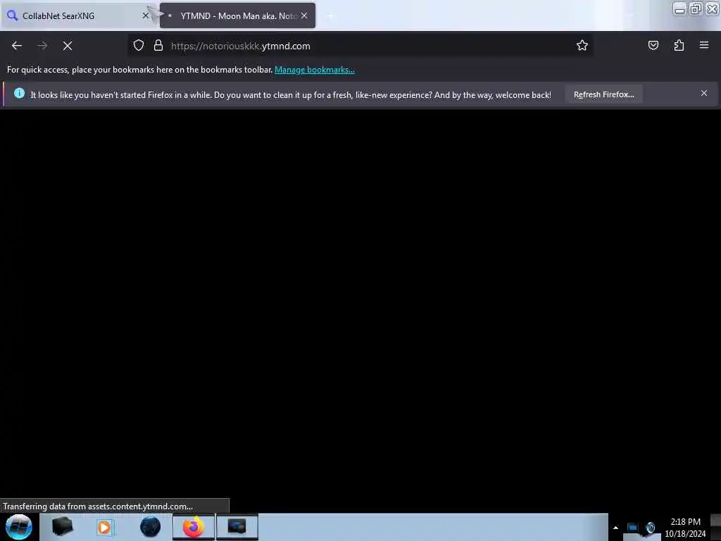The height and width of the screenshot is (541, 721).
Task: Open the Save to Pocket icon
Action: (x=653, y=46)
